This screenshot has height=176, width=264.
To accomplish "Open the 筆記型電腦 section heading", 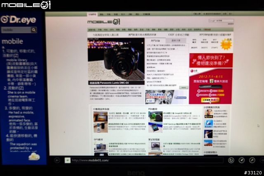I will point(154,140).
